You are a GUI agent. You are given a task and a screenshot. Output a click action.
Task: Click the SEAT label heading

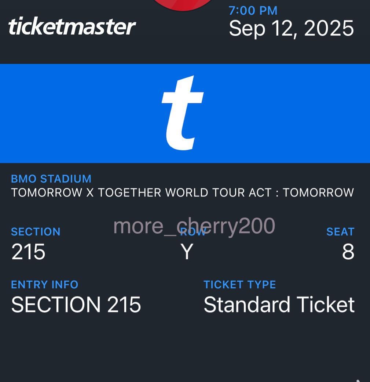point(340,232)
